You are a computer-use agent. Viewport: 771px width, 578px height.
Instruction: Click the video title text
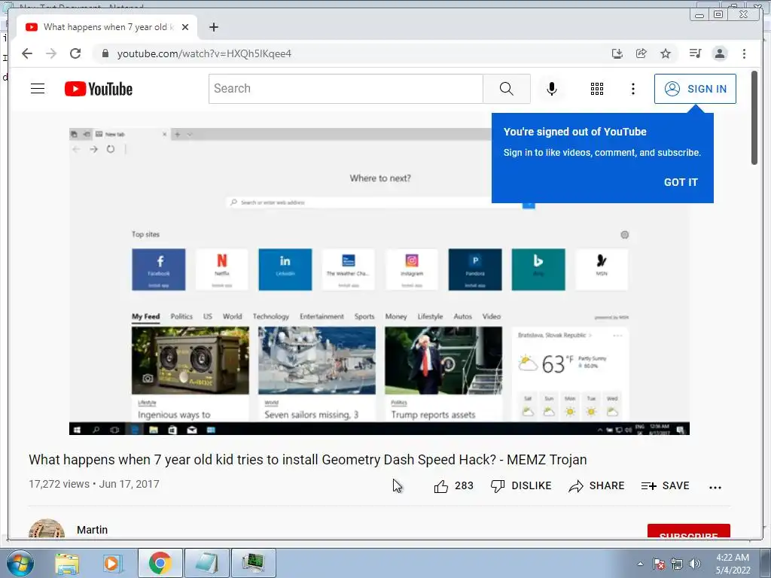pyautogui.click(x=308, y=460)
